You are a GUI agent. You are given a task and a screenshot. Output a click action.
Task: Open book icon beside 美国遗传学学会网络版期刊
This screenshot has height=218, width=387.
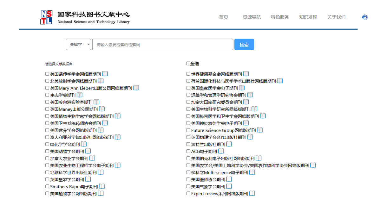pos(105,74)
